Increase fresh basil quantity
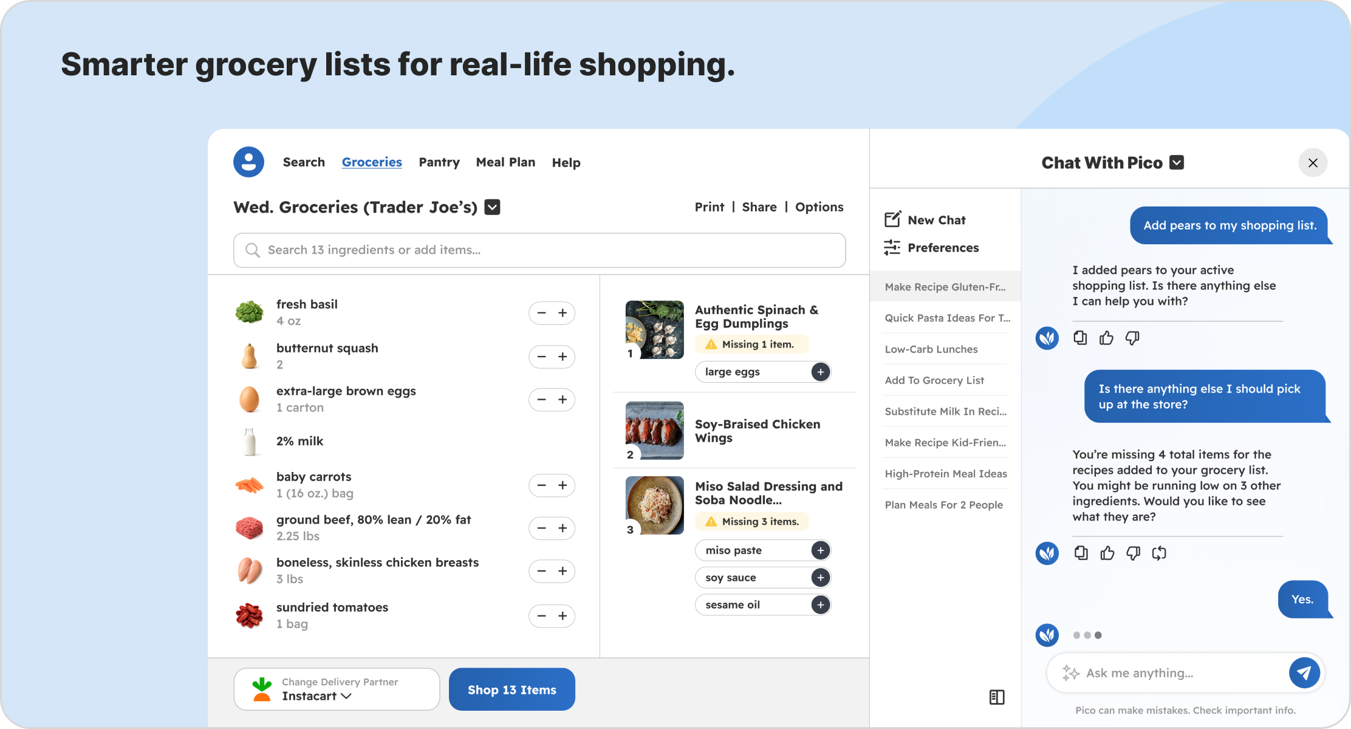 [563, 313]
